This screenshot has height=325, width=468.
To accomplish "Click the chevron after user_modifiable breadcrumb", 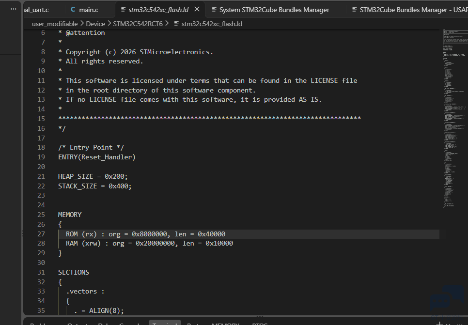I will point(82,23).
